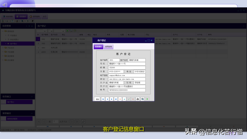Click the 经理 field showing 李经理

(140, 82)
